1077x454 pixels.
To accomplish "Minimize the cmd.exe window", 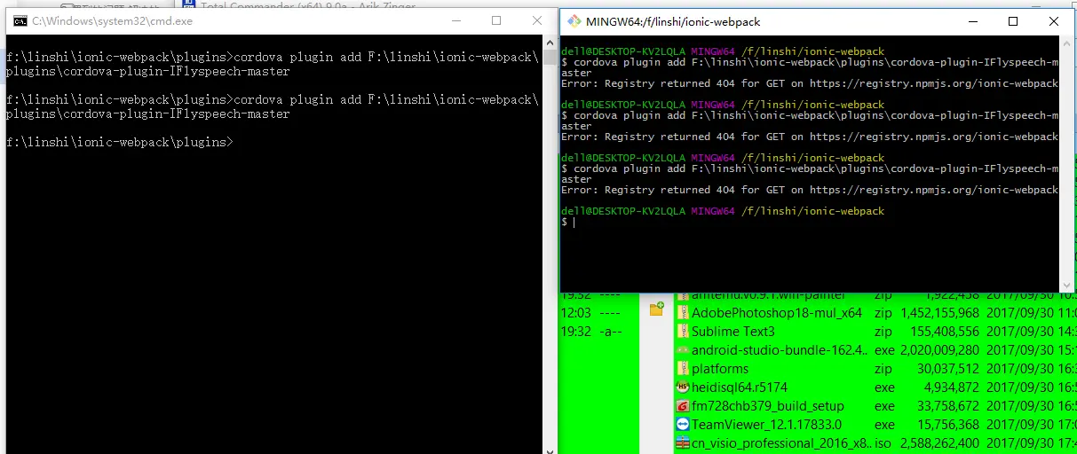I will point(455,20).
